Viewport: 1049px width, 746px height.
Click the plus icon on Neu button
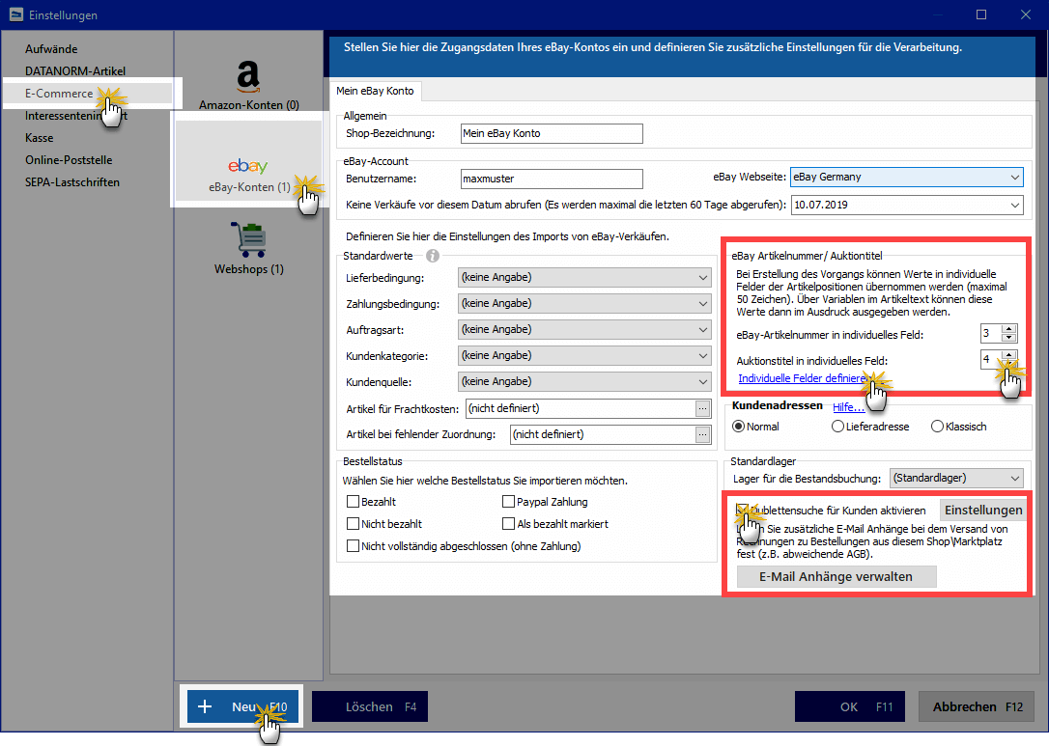[x=205, y=706]
